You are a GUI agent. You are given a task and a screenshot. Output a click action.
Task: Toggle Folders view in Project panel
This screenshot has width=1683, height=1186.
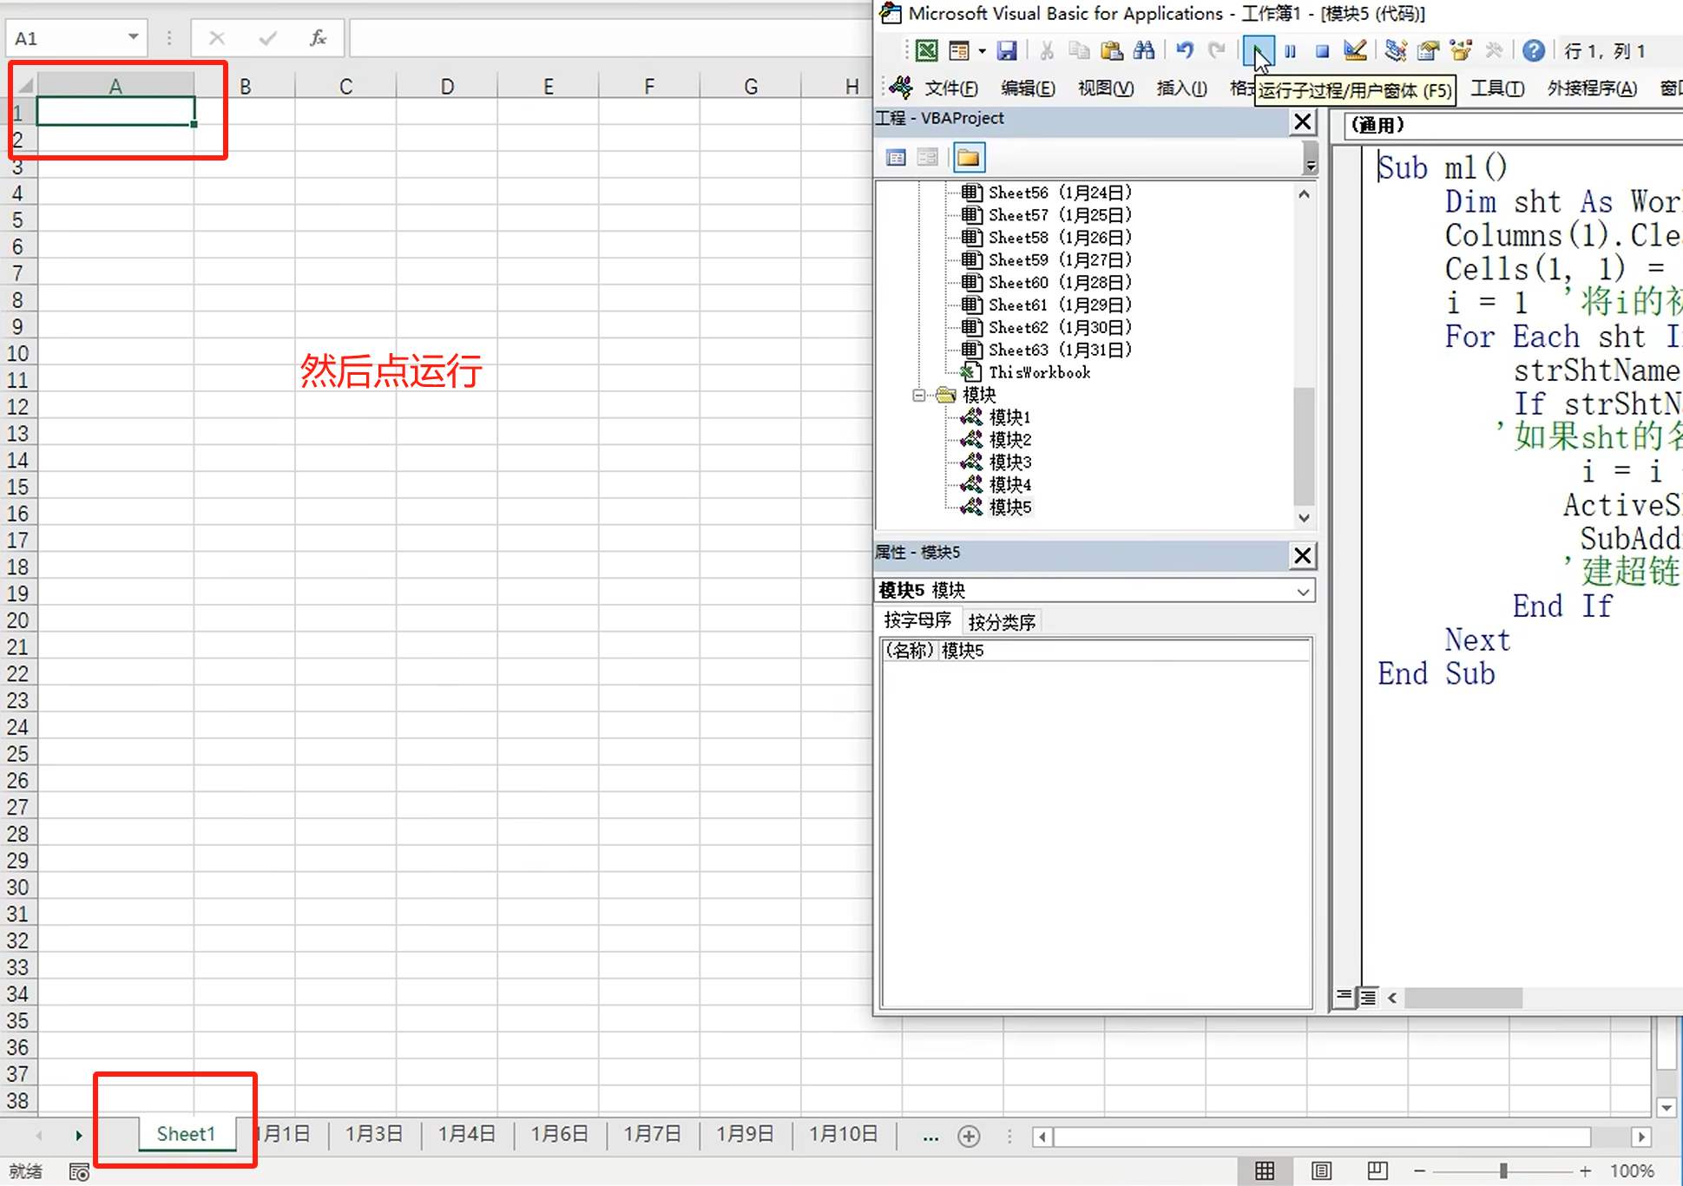(968, 158)
